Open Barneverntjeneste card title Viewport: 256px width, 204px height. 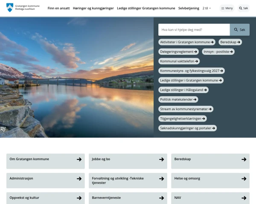click(106, 198)
